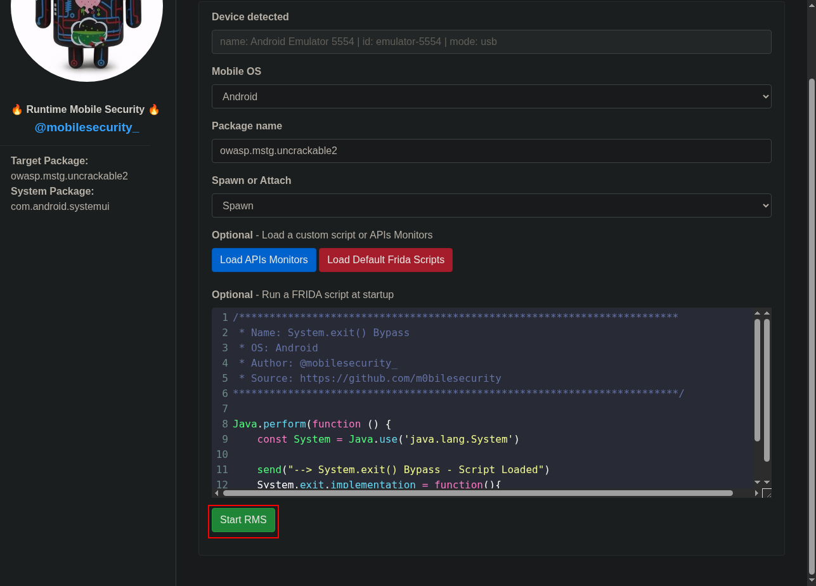Place cursor on the Java.perform code line

point(312,424)
